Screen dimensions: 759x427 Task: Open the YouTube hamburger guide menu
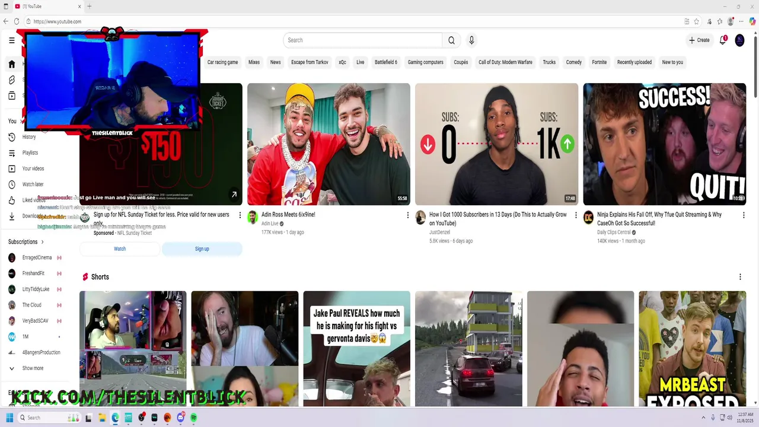point(12,40)
